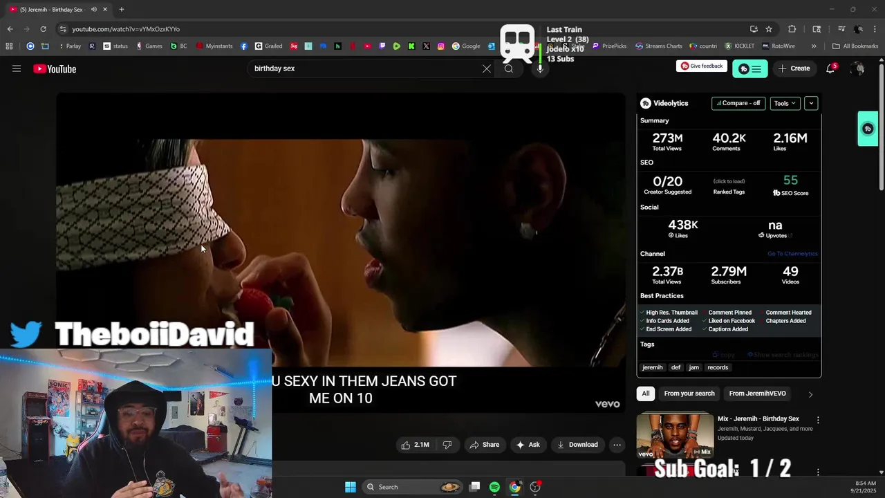Click the TubeBuddy green menu button
Screen dimensions: 885x498
coord(750,68)
